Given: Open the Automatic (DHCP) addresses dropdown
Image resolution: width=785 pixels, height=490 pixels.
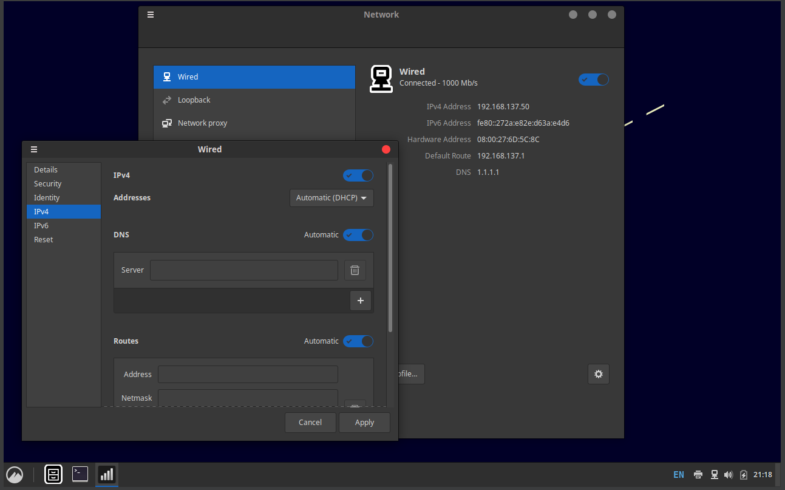Looking at the screenshot, I should tap(331, 198).
